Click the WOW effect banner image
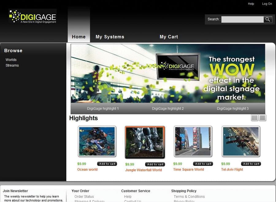The width and height of the screenshot is (276, 202). tap(168, 73)
